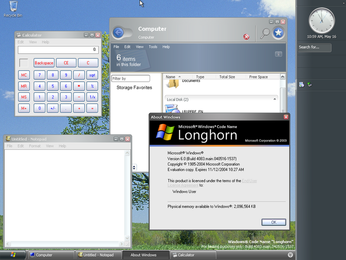Click the multiply button in Calculator
This screenshot has height=260, width=346.
[79, 86]
